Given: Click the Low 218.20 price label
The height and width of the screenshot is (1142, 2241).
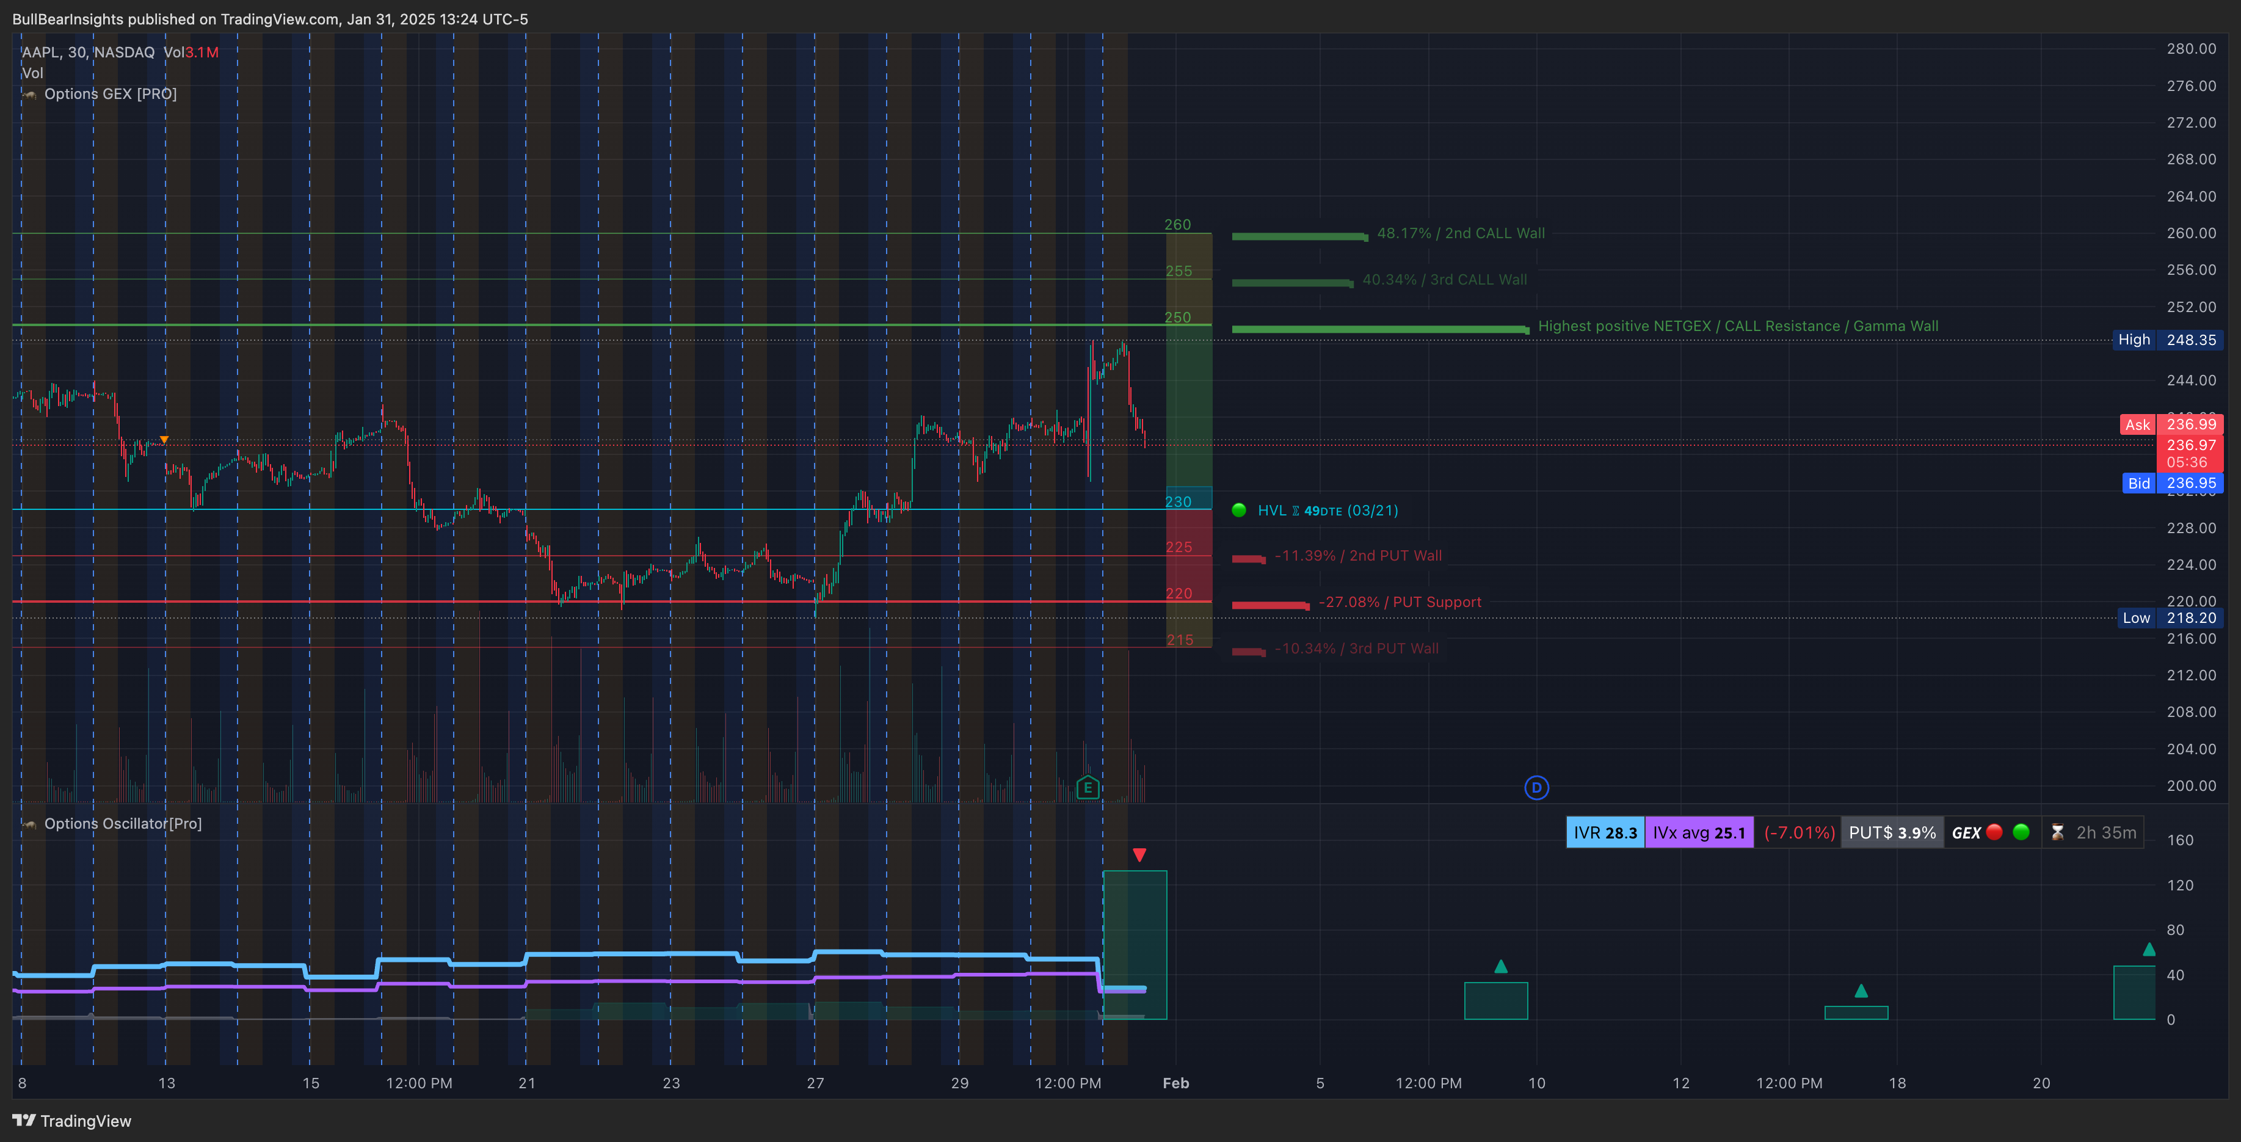Looking at the screenshot, I should point(2170,617).
